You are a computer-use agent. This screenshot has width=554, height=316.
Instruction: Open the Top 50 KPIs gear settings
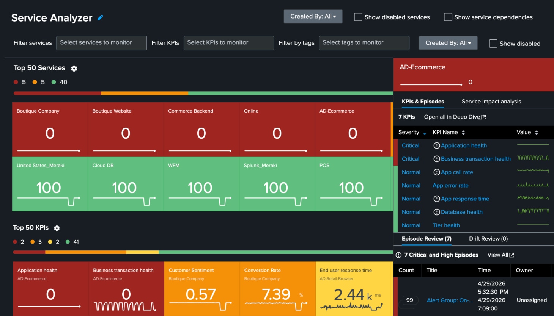pos(57,228)
